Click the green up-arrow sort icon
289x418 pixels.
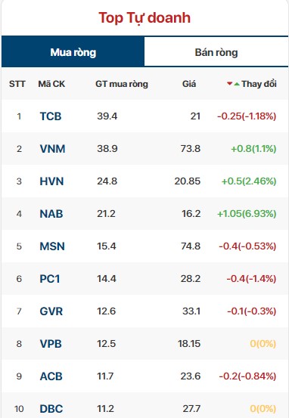click(x=237, y=84)
